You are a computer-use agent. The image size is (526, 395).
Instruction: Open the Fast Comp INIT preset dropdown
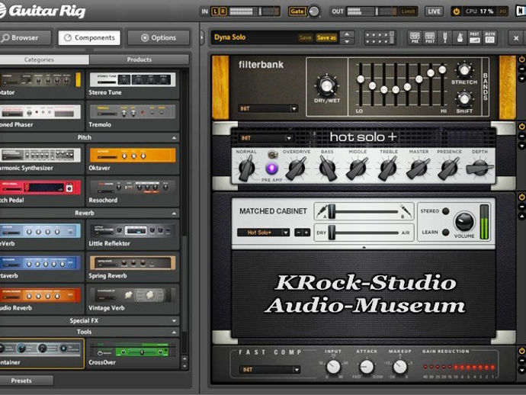click(x=270, y=370)
